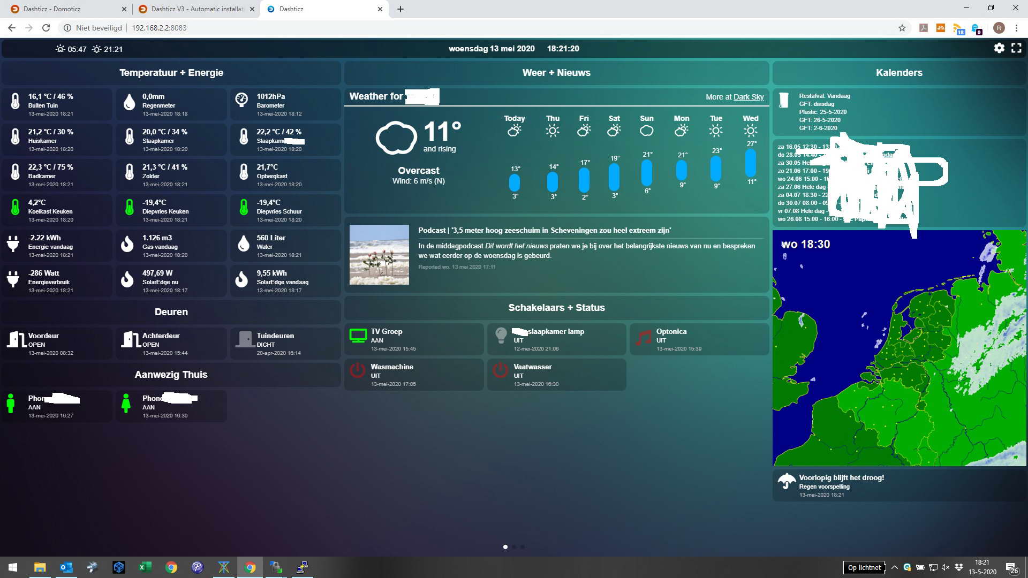Select the Dashticz V3 browser tab
This screenshot has width=1028, height=578.
click(196, 9)
